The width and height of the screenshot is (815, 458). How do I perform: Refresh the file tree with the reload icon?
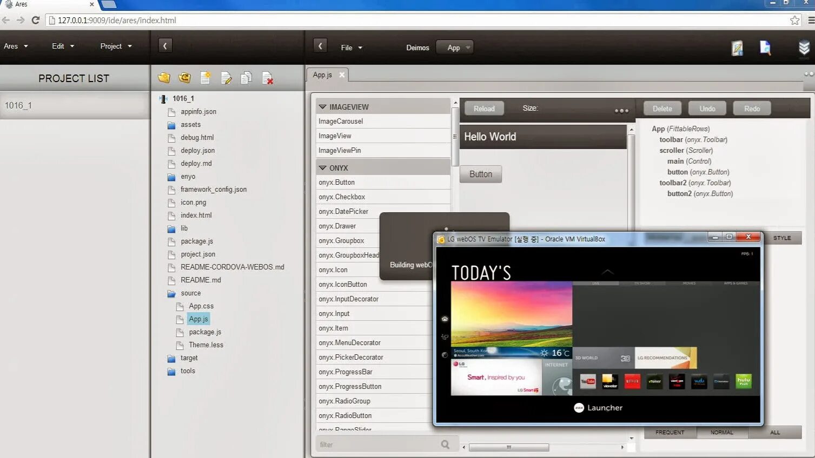pos(184,77)
